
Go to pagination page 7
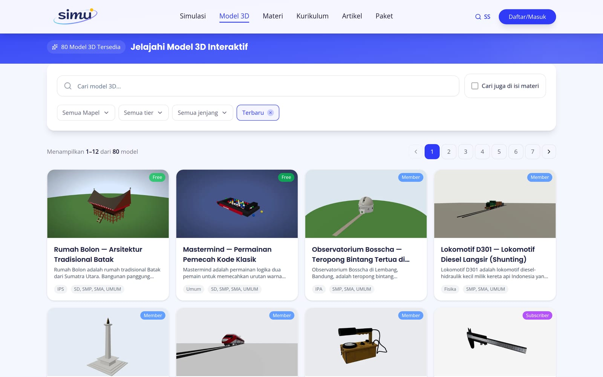[533, 152]
